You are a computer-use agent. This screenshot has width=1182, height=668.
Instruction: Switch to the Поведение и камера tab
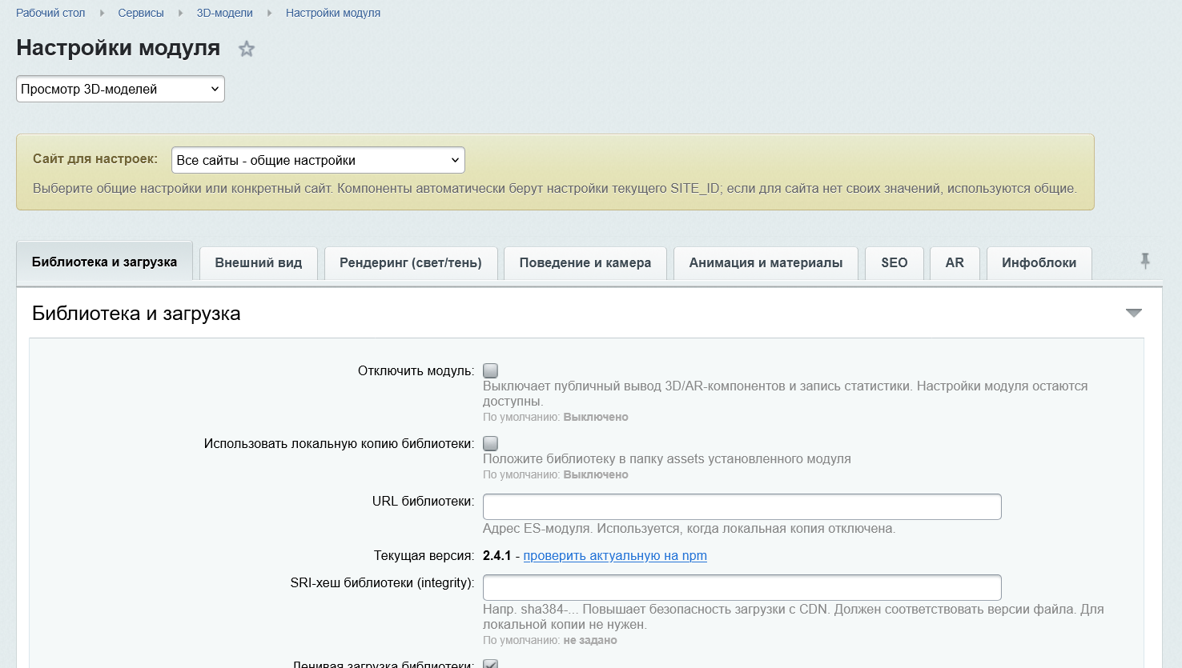click(x=585, y=262)
